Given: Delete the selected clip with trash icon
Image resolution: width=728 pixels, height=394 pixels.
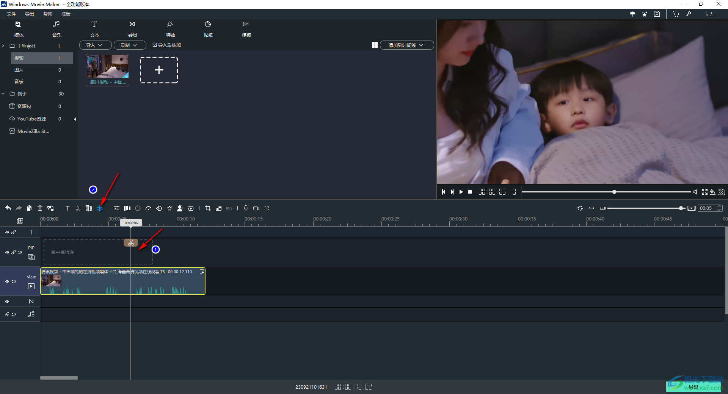Looking at the screenshot, I should coord(40,208).
